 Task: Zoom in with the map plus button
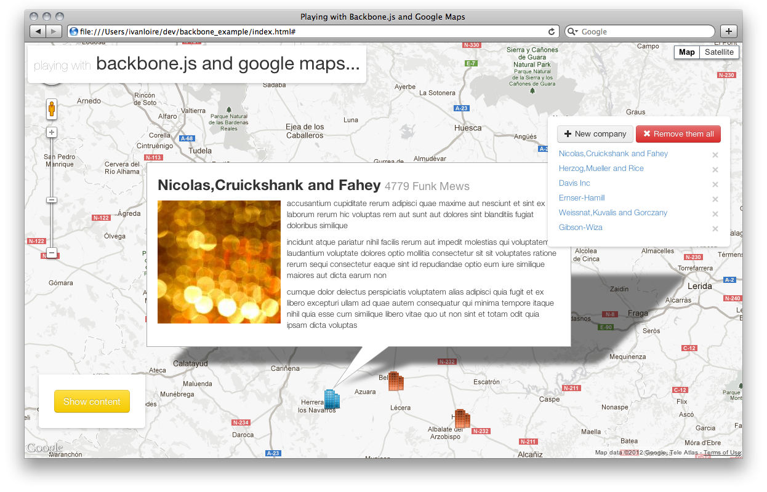point(52,132)
